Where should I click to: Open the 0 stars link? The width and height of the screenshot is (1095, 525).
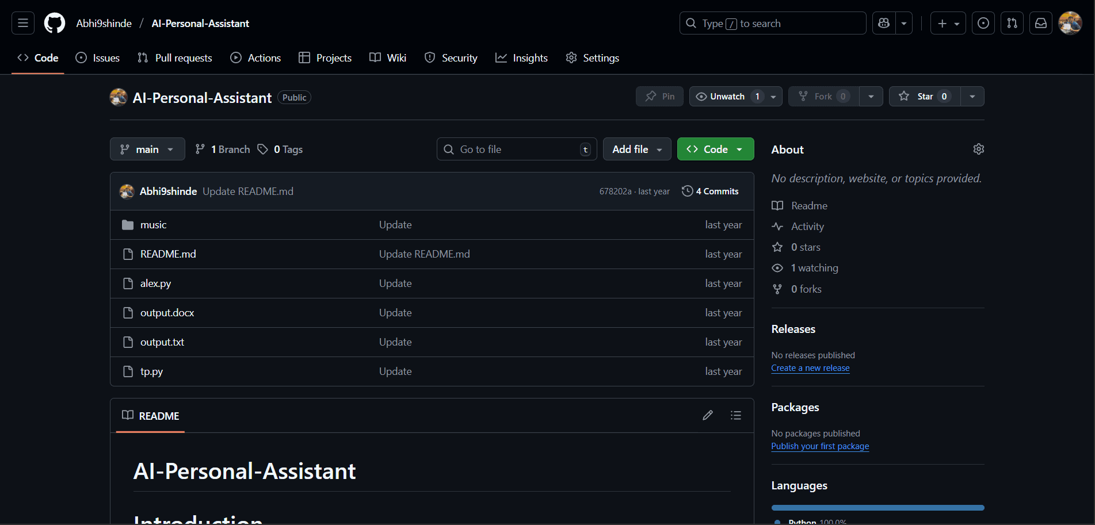coord(796,247)
